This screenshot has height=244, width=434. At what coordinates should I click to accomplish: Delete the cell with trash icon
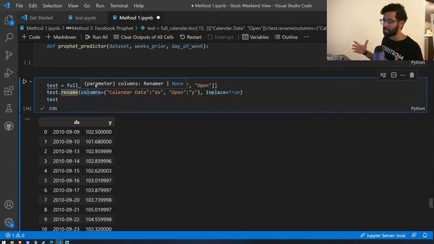(x=412, y=75)
